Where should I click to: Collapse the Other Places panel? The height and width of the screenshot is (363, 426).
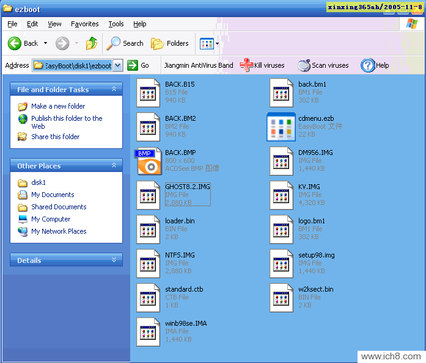[114, 166]
